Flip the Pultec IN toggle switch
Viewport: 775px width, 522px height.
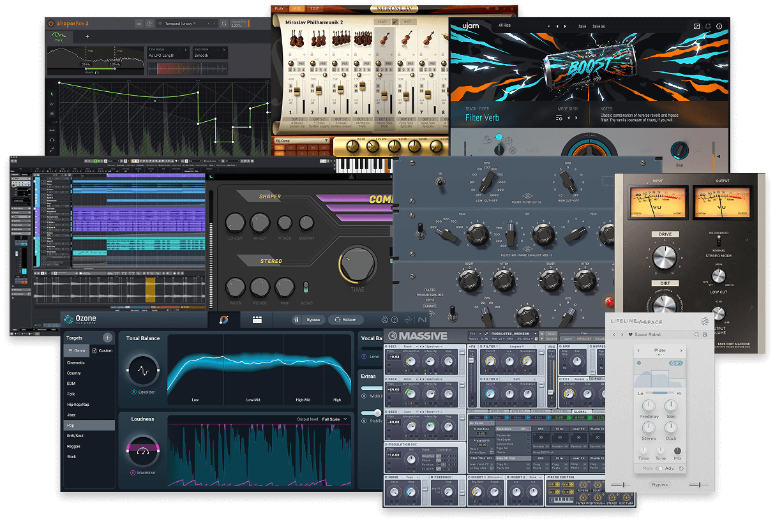(x=439, y=183)
